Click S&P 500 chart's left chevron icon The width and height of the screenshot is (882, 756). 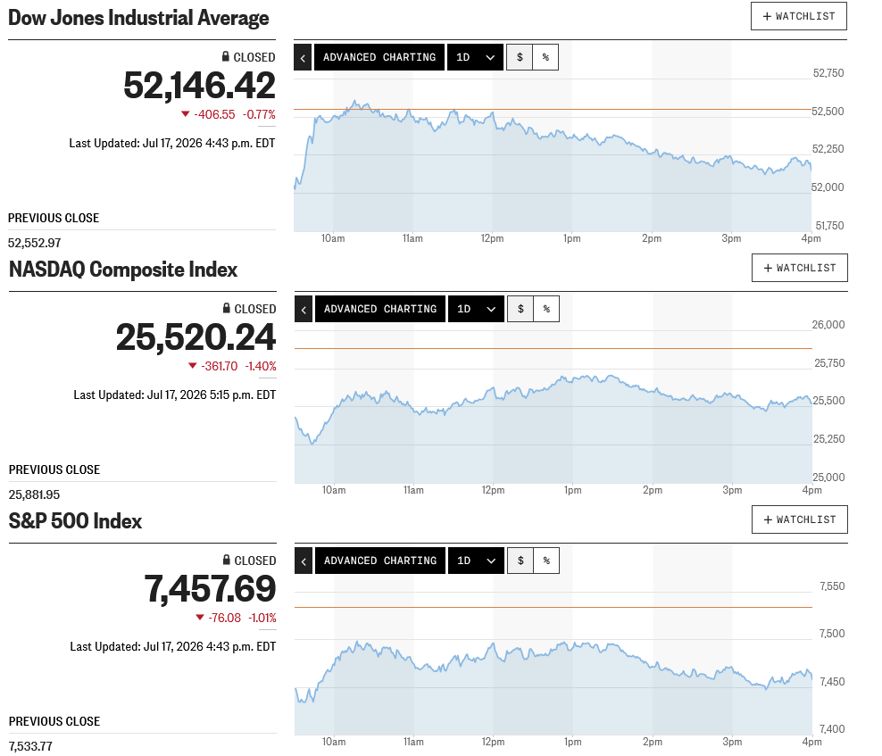[x=304, y=561]
